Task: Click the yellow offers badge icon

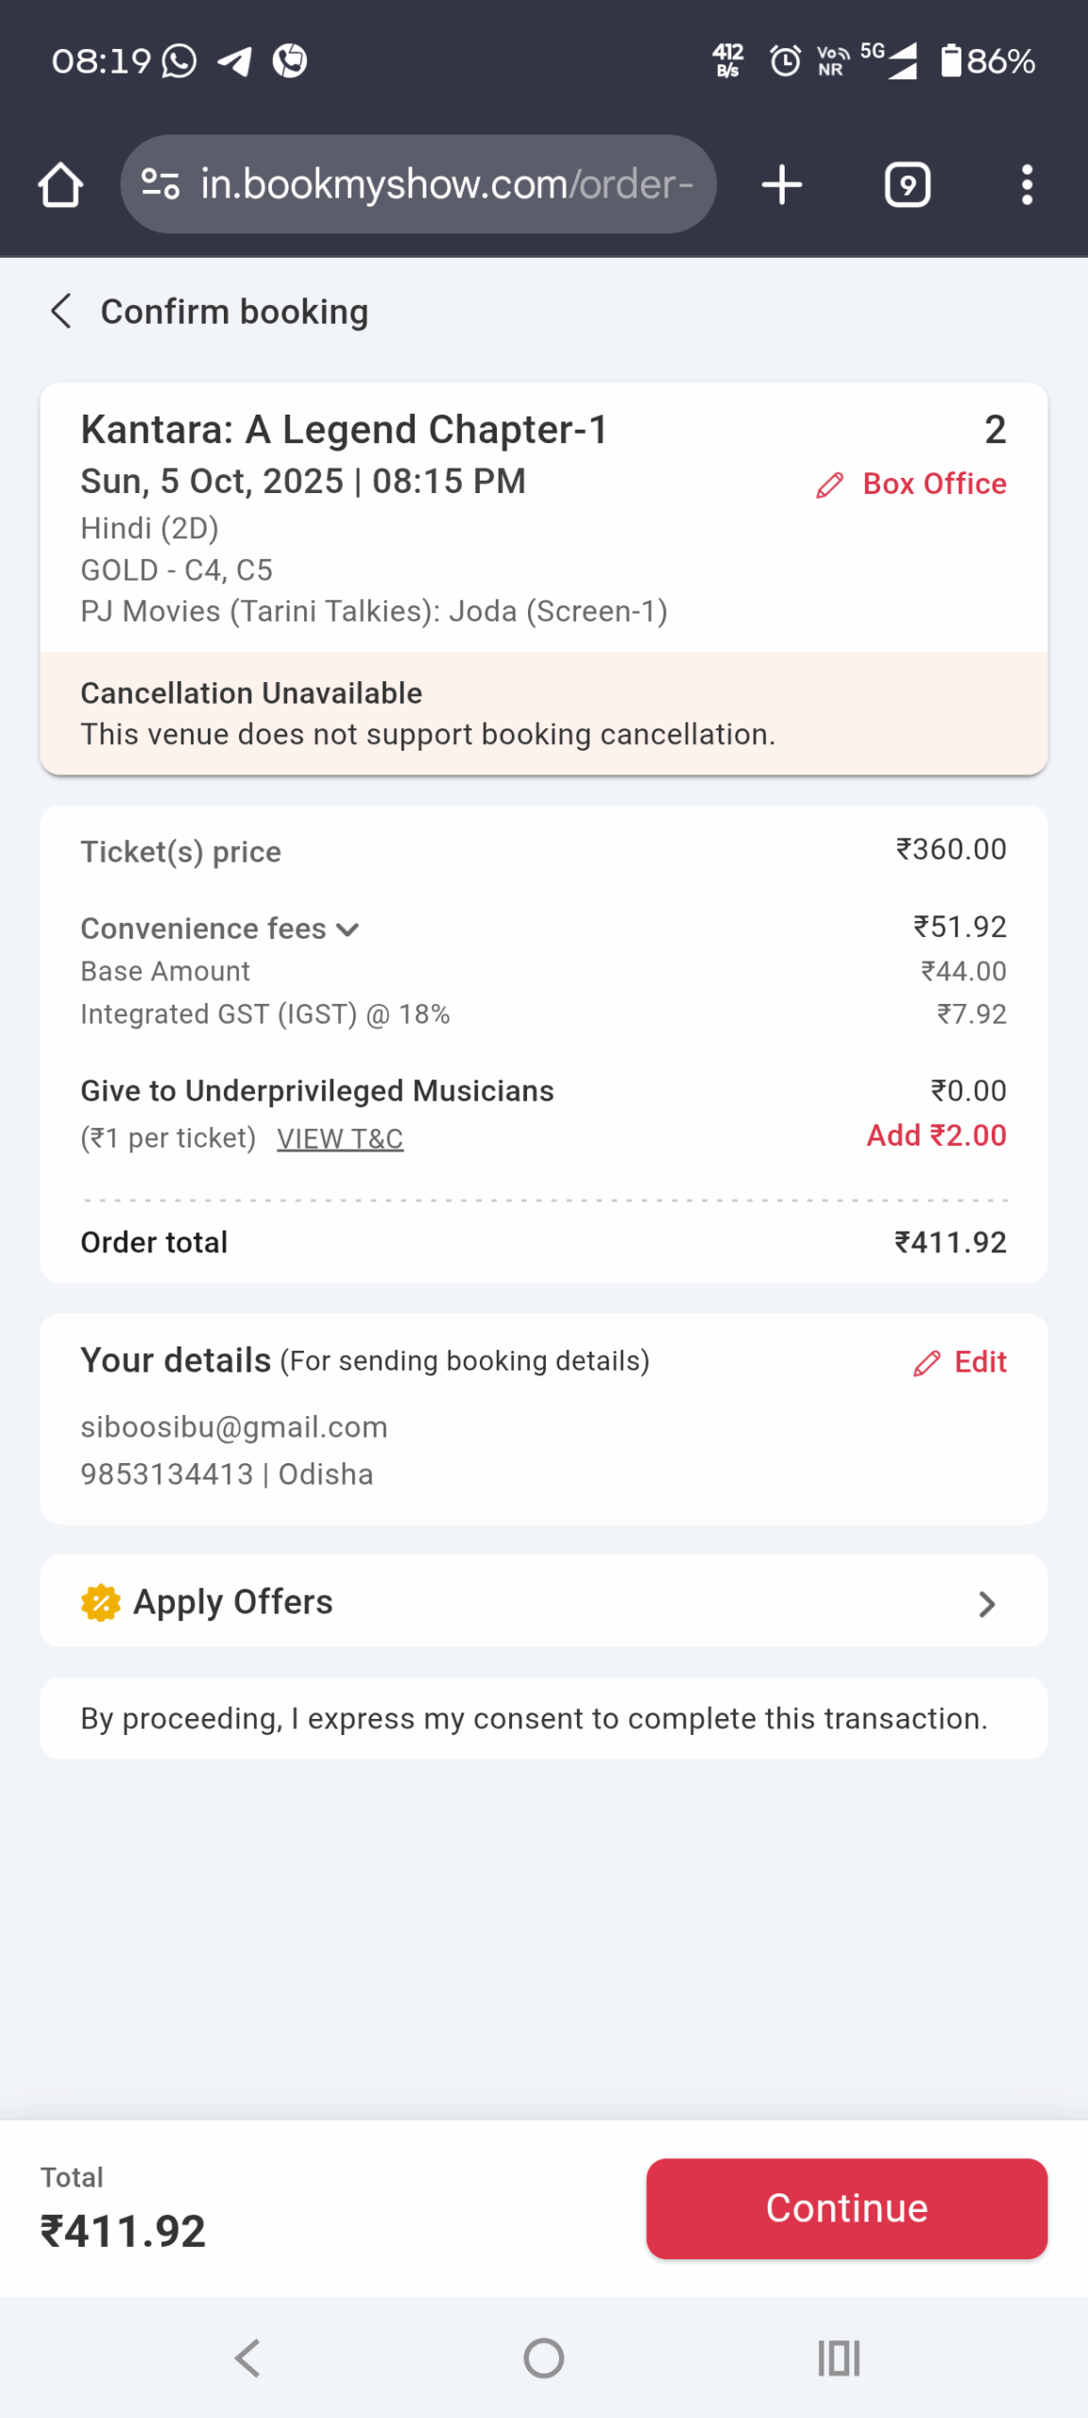Action: coord(100,1602)
